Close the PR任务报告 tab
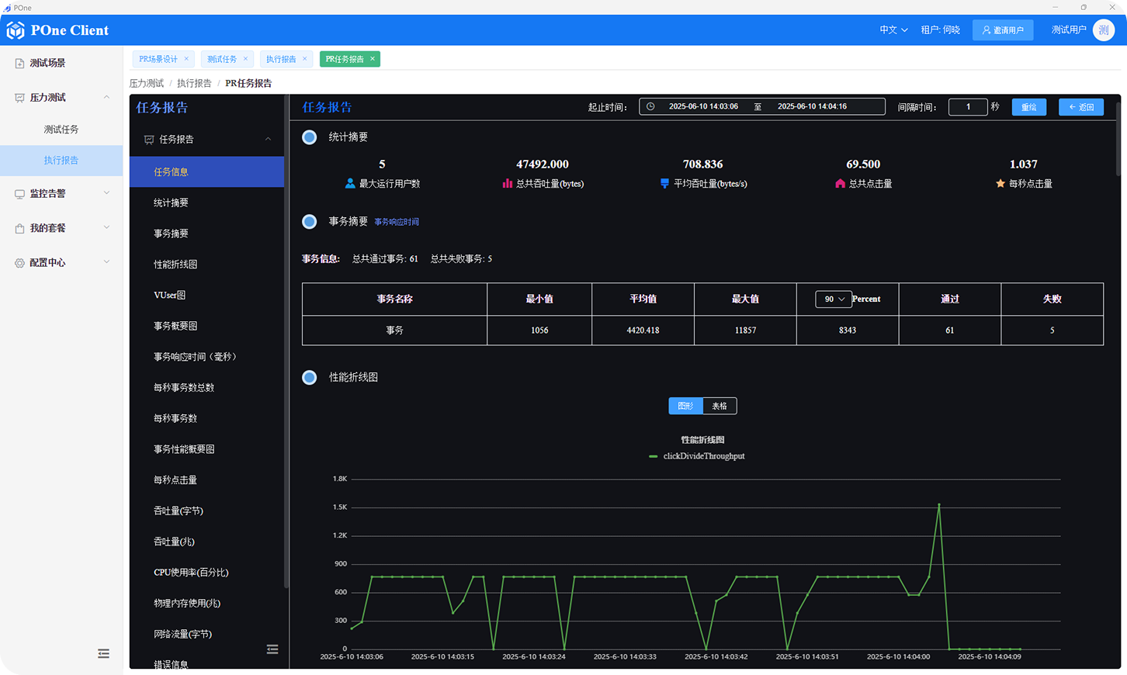Viewport: 1127px width, 675px height. (373, 59)
